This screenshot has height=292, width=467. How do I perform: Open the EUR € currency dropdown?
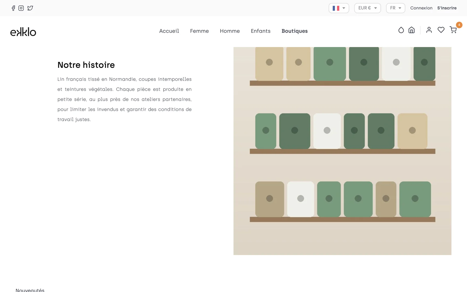(368, 8)
